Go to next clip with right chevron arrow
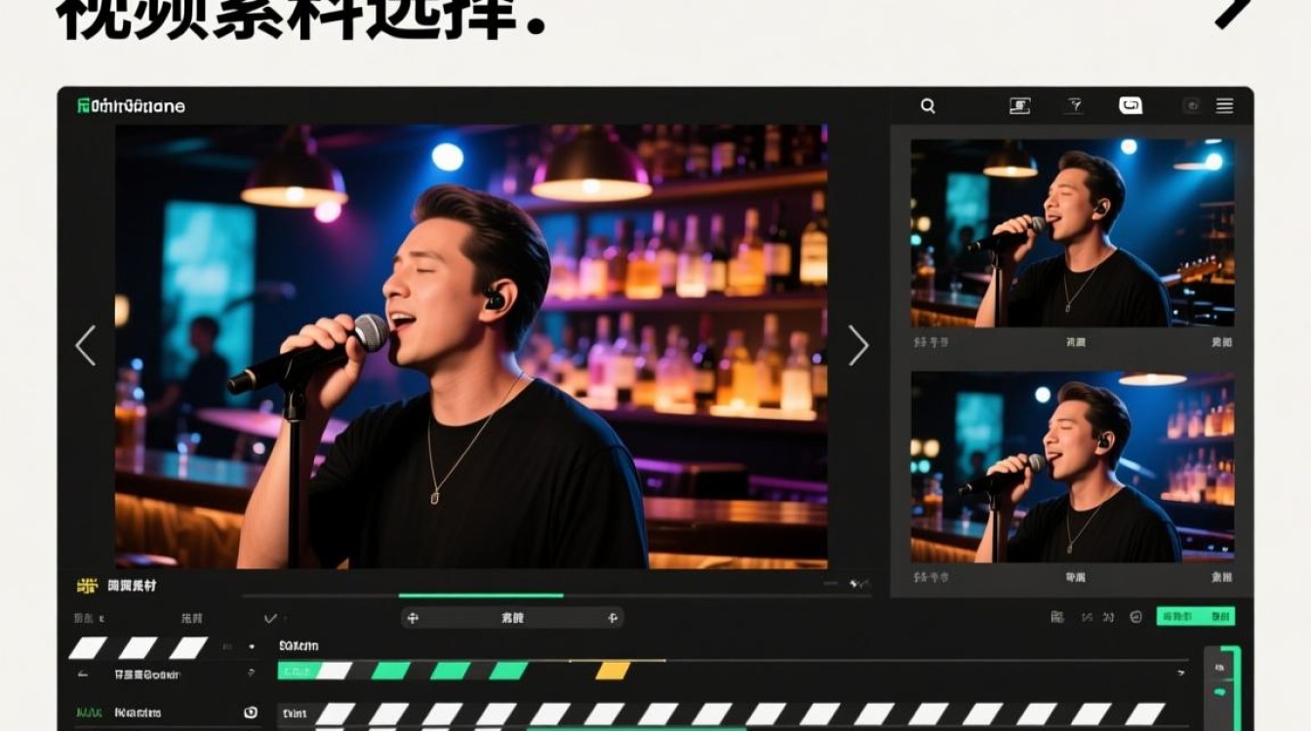Image resolution: width=1311 pixels, height=731 pixels. 858,345
